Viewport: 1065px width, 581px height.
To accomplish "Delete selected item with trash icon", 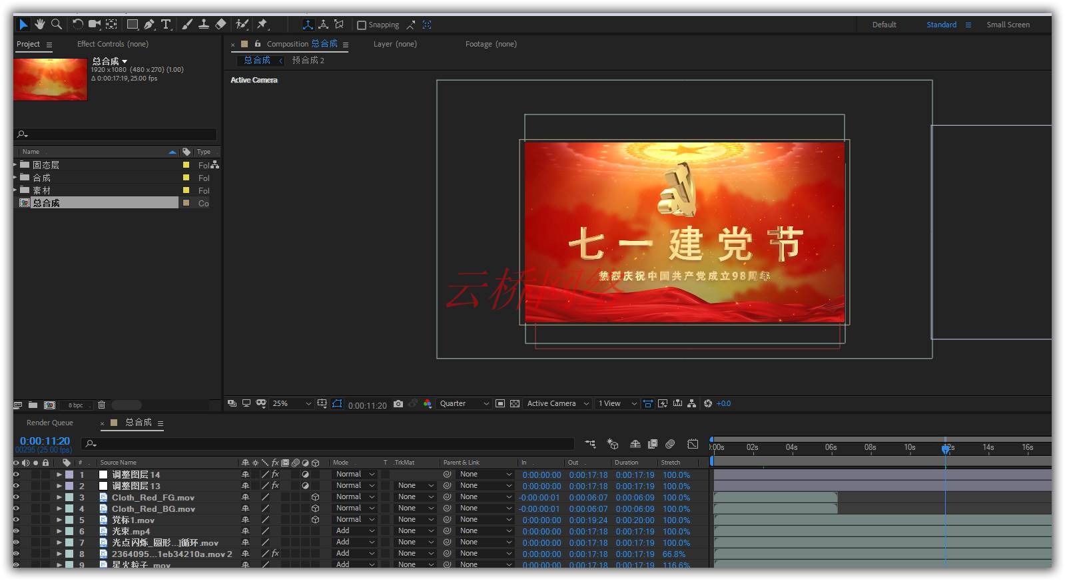I will pyautogui.click(x=101, y=405).
